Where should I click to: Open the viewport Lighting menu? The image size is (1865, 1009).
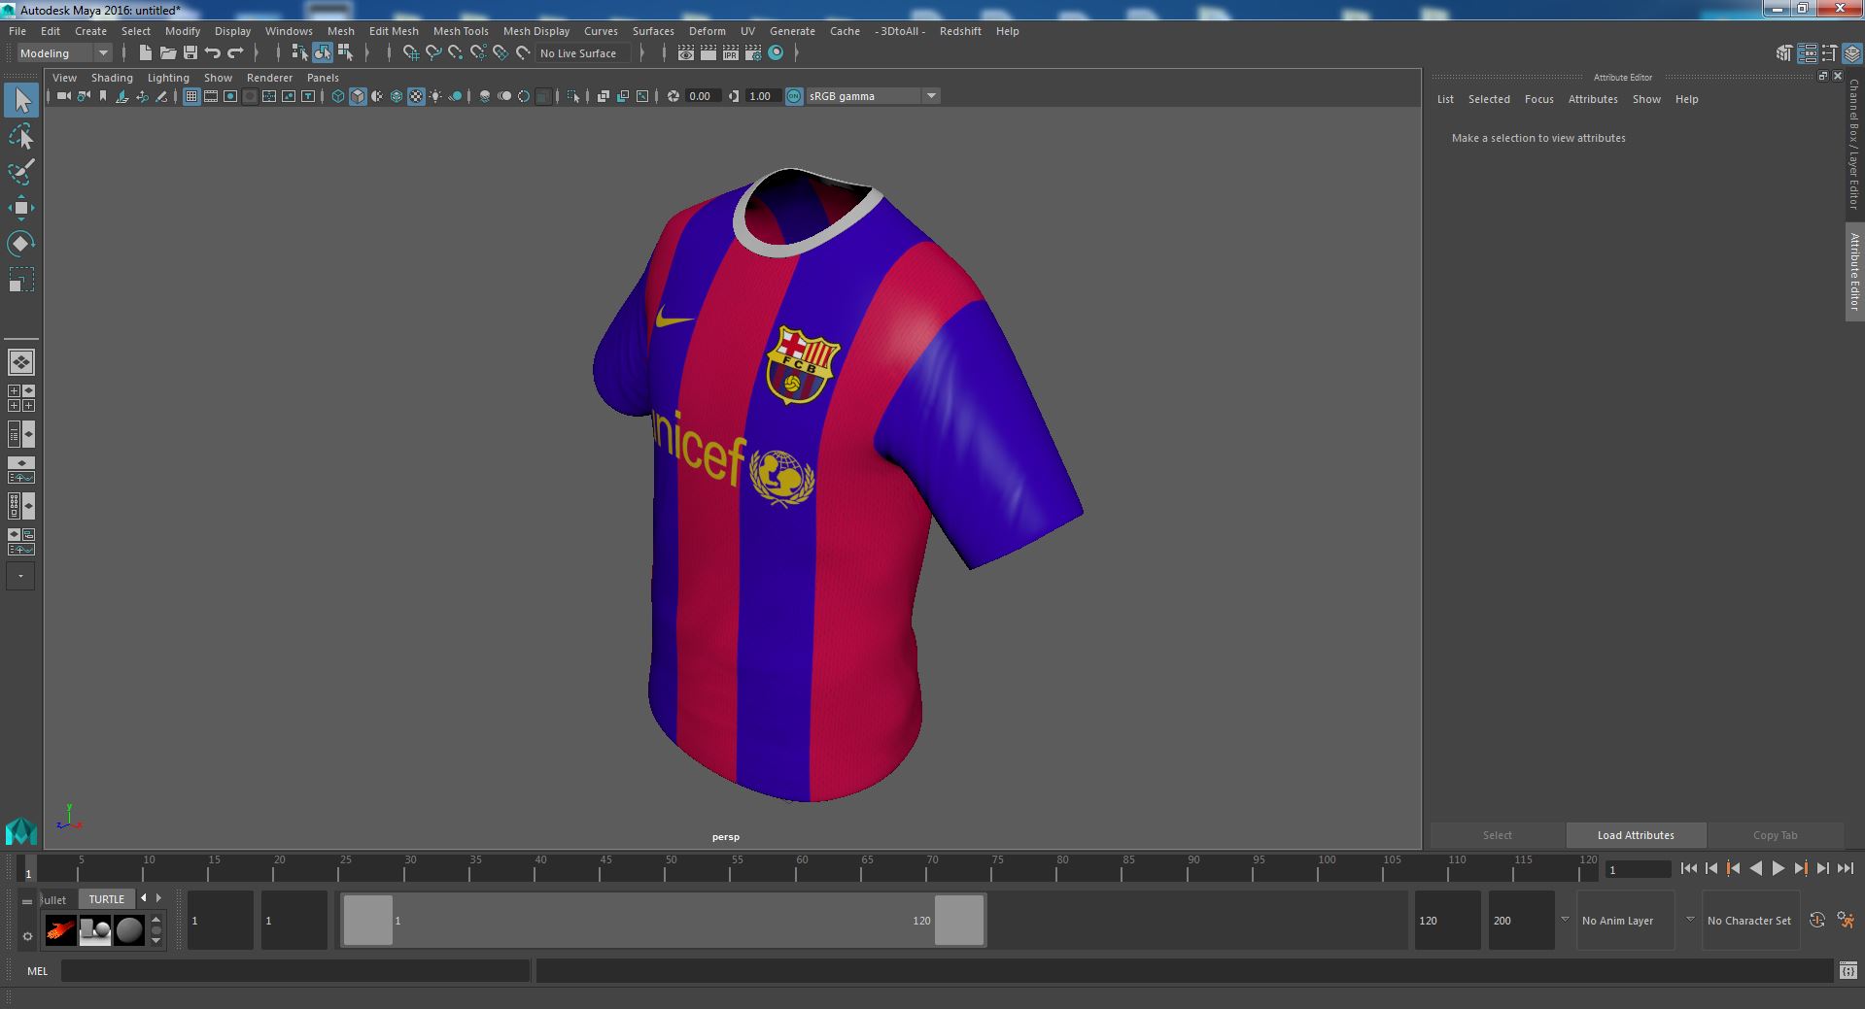pos(168,78)
